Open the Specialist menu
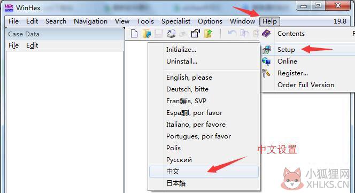The width and height of the screenshot is (355, 193). (176, 21)
